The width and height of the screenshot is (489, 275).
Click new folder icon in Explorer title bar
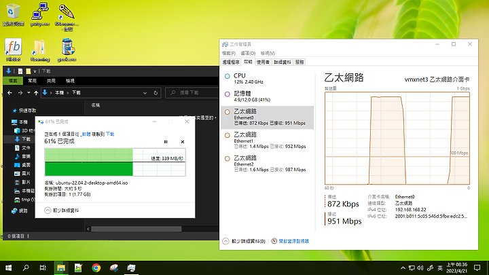(28, 71)
